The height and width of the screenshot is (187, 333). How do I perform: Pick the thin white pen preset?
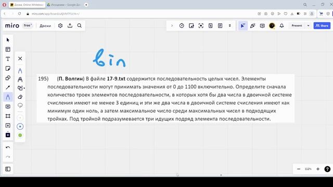tap(20, 118)
